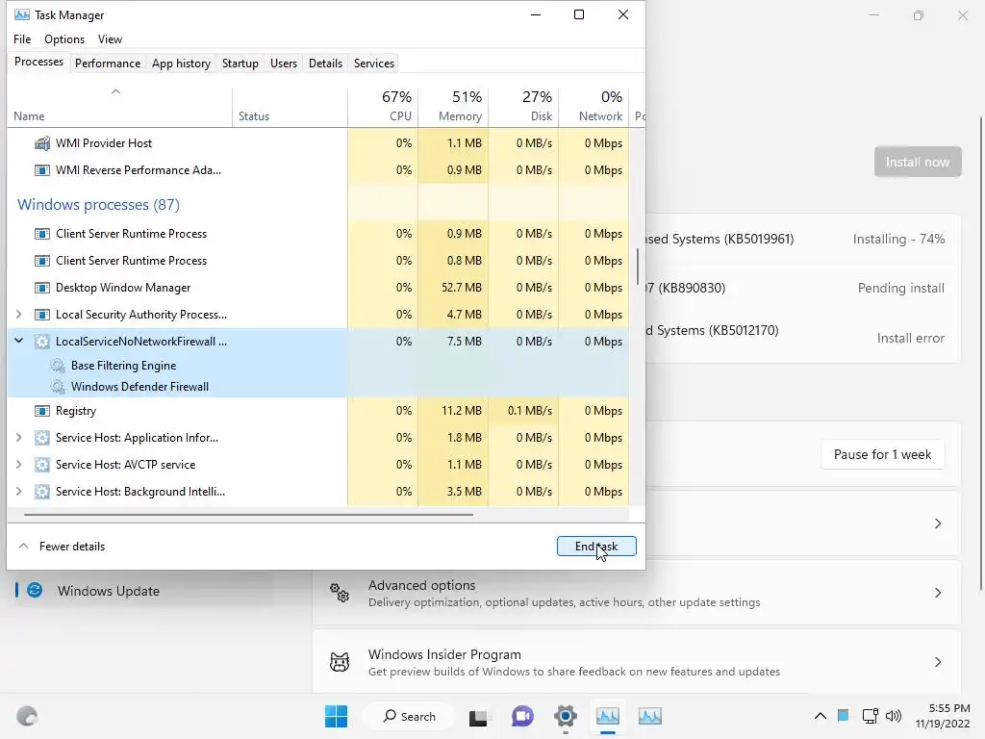
Task: Click the KB5012170 Install error status text
Action: click(910, 338)
